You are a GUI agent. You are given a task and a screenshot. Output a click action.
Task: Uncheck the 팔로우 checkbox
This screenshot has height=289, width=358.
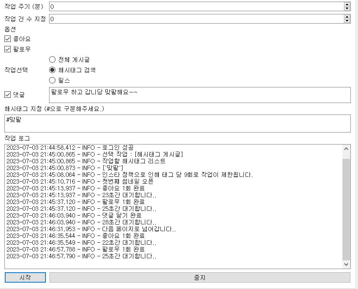[8, 49]
